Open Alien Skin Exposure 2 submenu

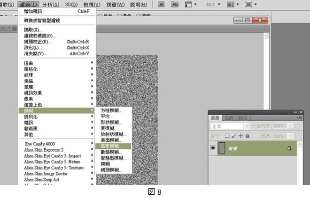click(x=57, y=150)
